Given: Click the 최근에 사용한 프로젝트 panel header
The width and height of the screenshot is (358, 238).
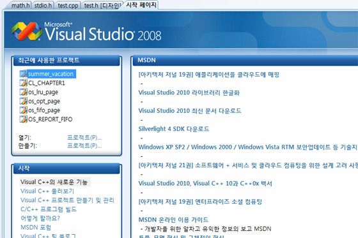Looking at the screenshot, I should point(66,61).
